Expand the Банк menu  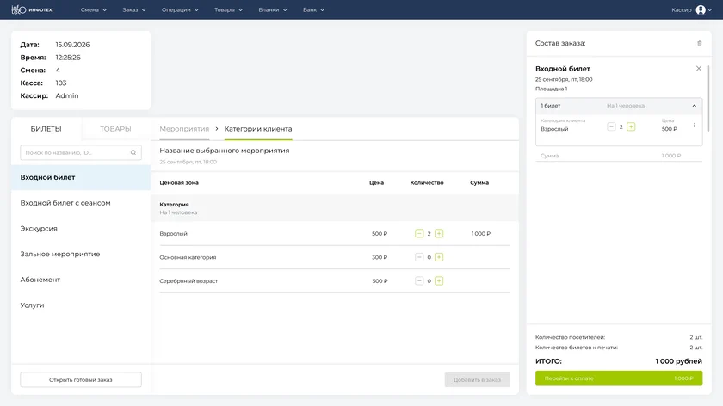pos(313,9)
